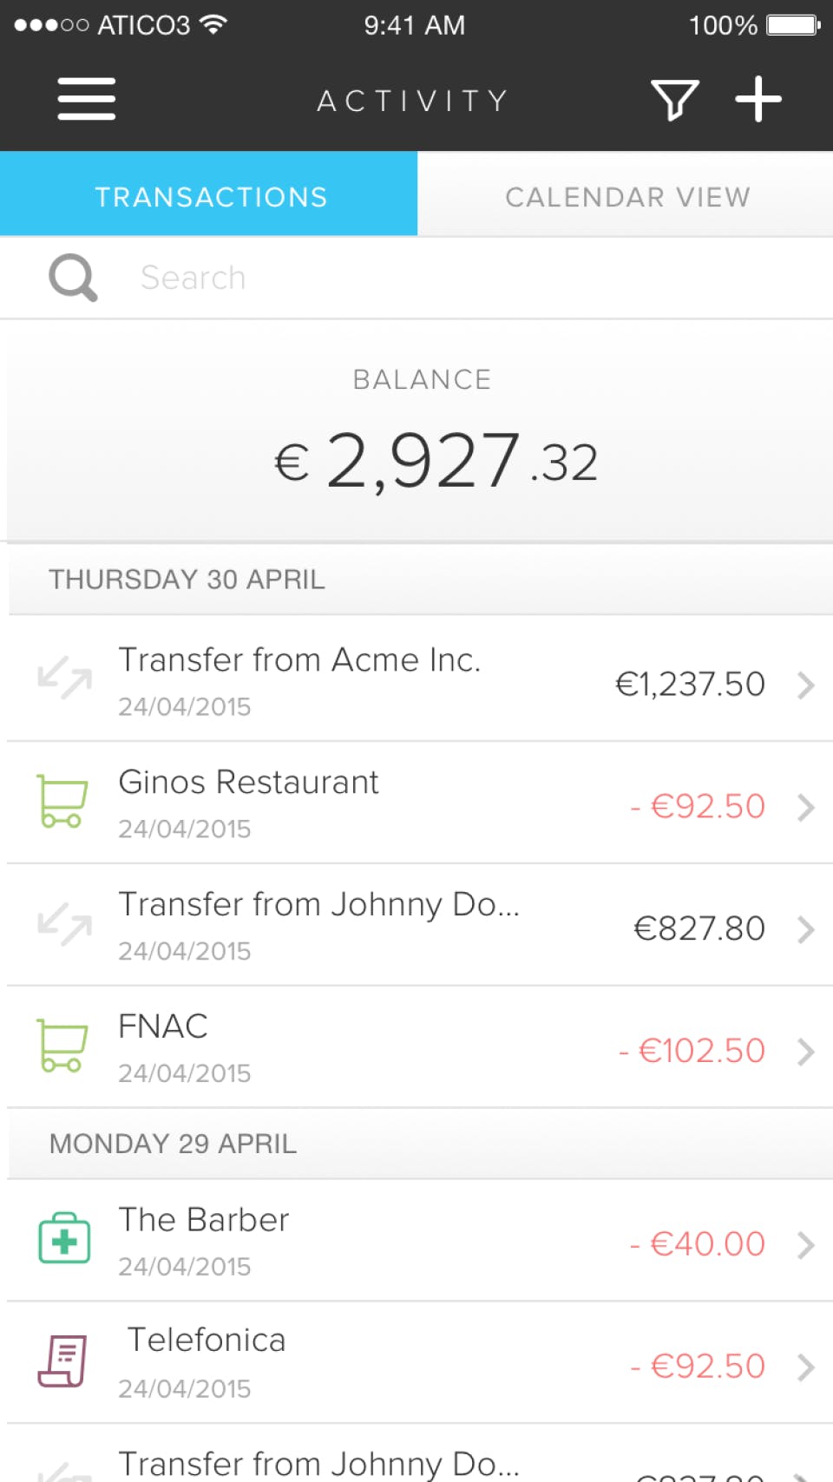Open the hamburger menu
833x1482 pixels.
(x=86, y=99)
